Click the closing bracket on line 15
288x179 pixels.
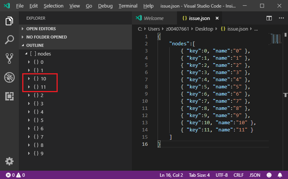point(171,137)
